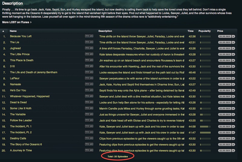The width and height of the screenshot is (242, 162).
Task: Sort by the Name column header
Action: pos(13,31)
